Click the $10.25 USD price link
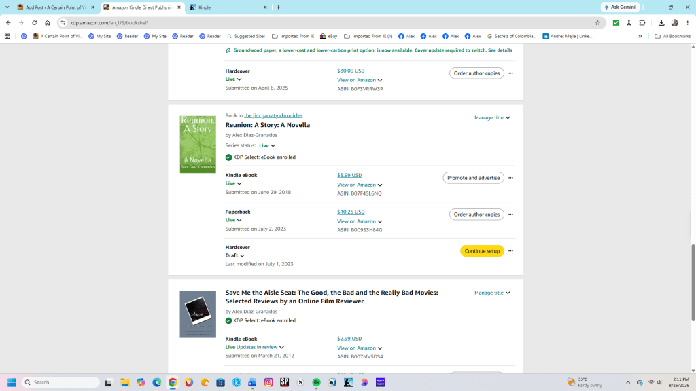 pos(351,212)
